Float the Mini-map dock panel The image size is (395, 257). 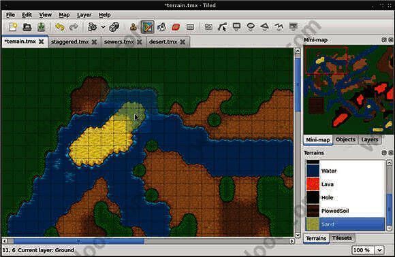(384, 39)
